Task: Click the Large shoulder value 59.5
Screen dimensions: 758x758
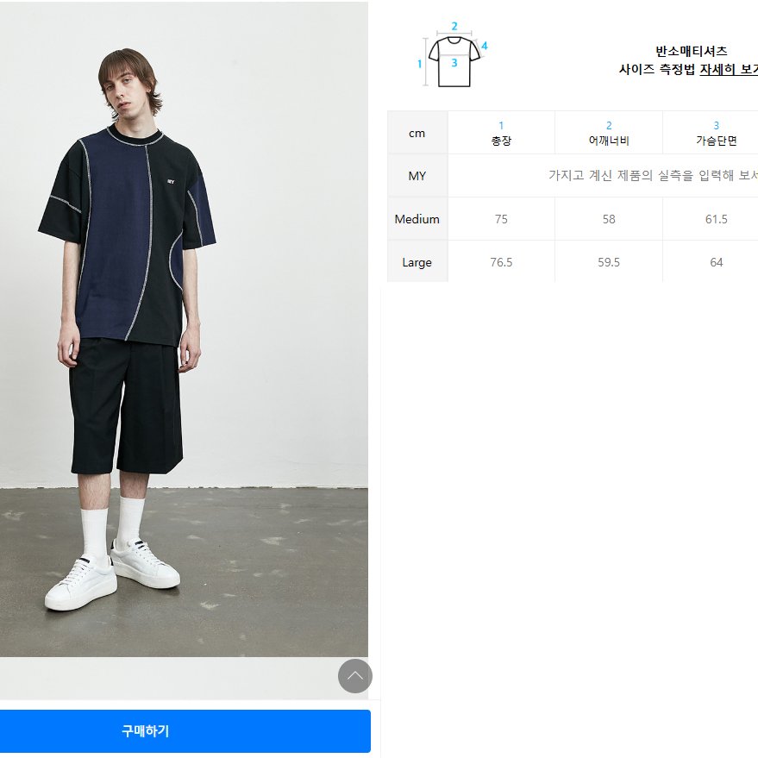Action: [609, 262]
